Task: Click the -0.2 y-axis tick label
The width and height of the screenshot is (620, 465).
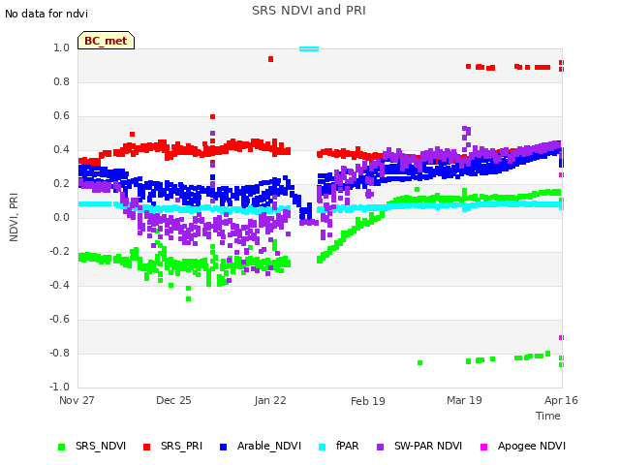Action: 59,251
